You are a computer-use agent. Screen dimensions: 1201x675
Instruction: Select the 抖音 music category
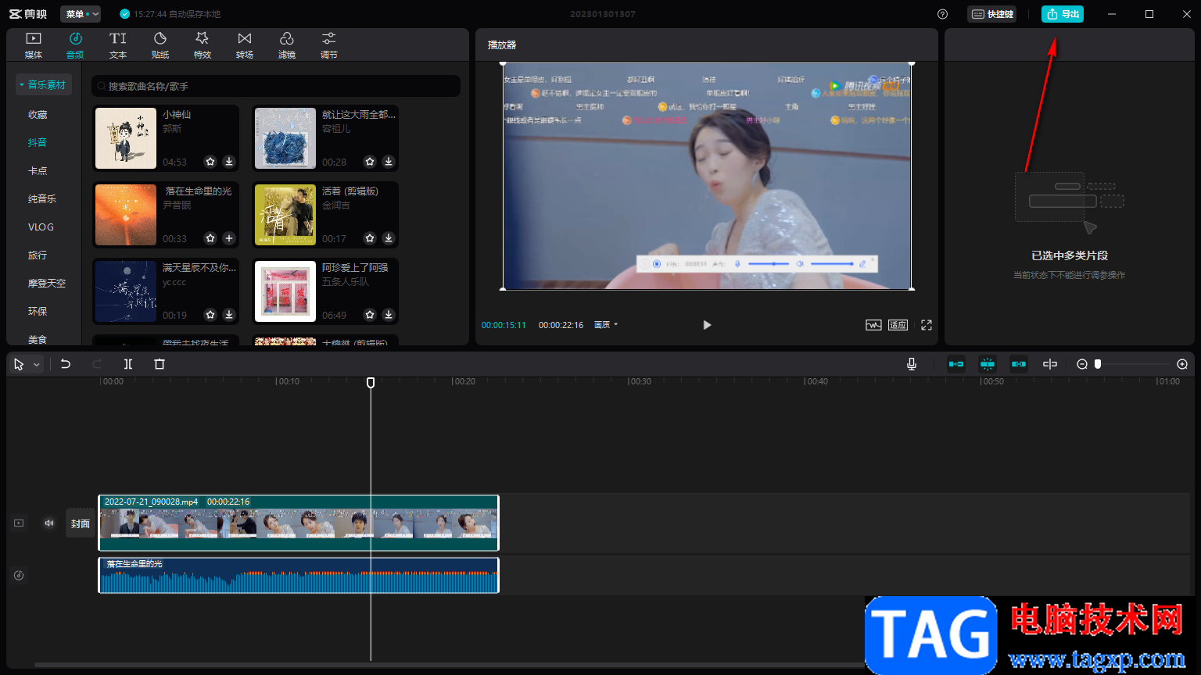[x=38, y=142]
